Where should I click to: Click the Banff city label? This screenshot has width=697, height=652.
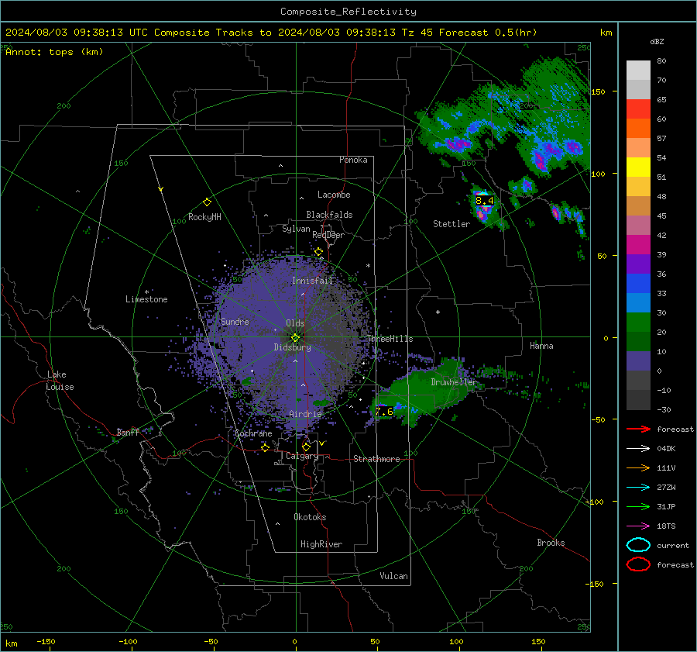tap(128, 432)
